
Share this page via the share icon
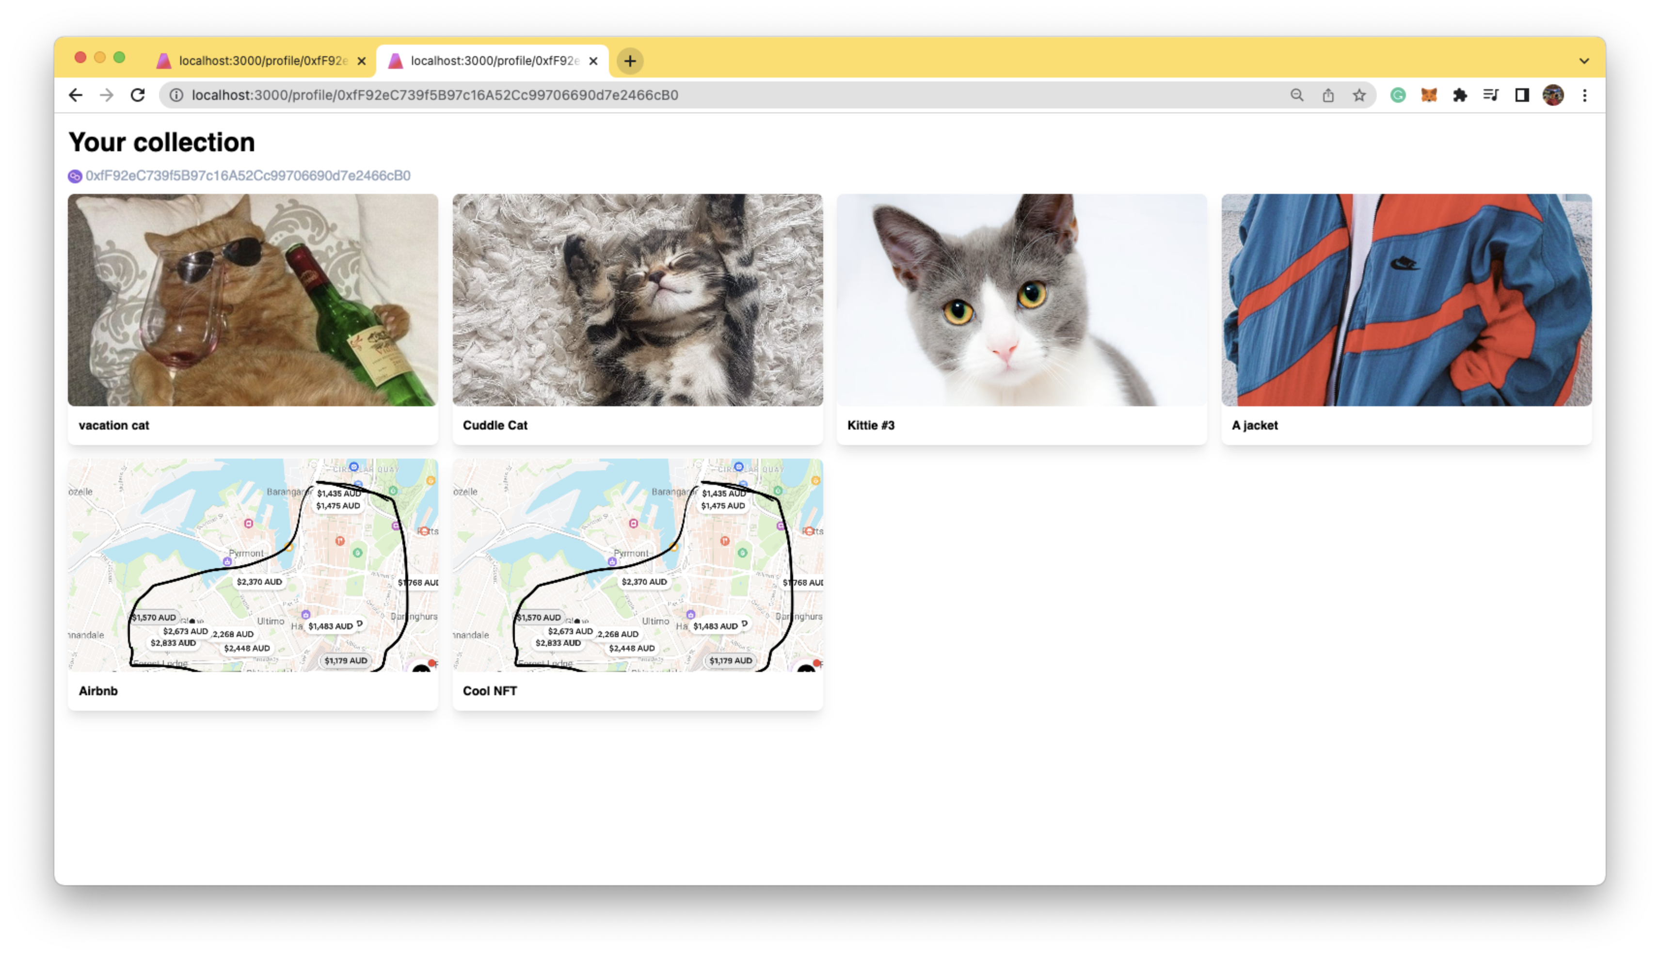pyautogui.click(x=1327, y=96)
